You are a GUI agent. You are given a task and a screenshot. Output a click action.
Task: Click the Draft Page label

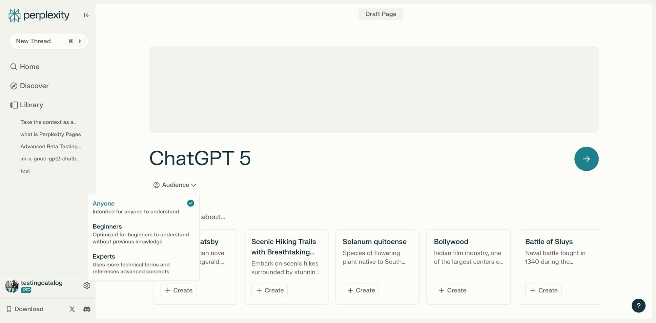click(380, 14)
